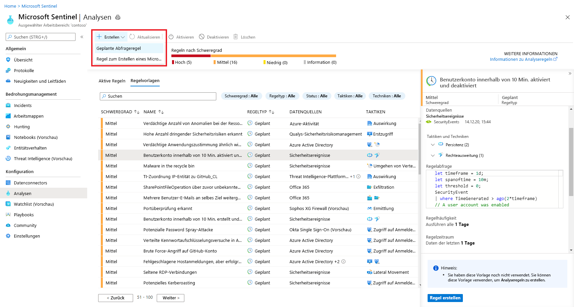The image size is (574, 307).
Task: Switch to Regelvorlagen tab
Action: point(145,81)
